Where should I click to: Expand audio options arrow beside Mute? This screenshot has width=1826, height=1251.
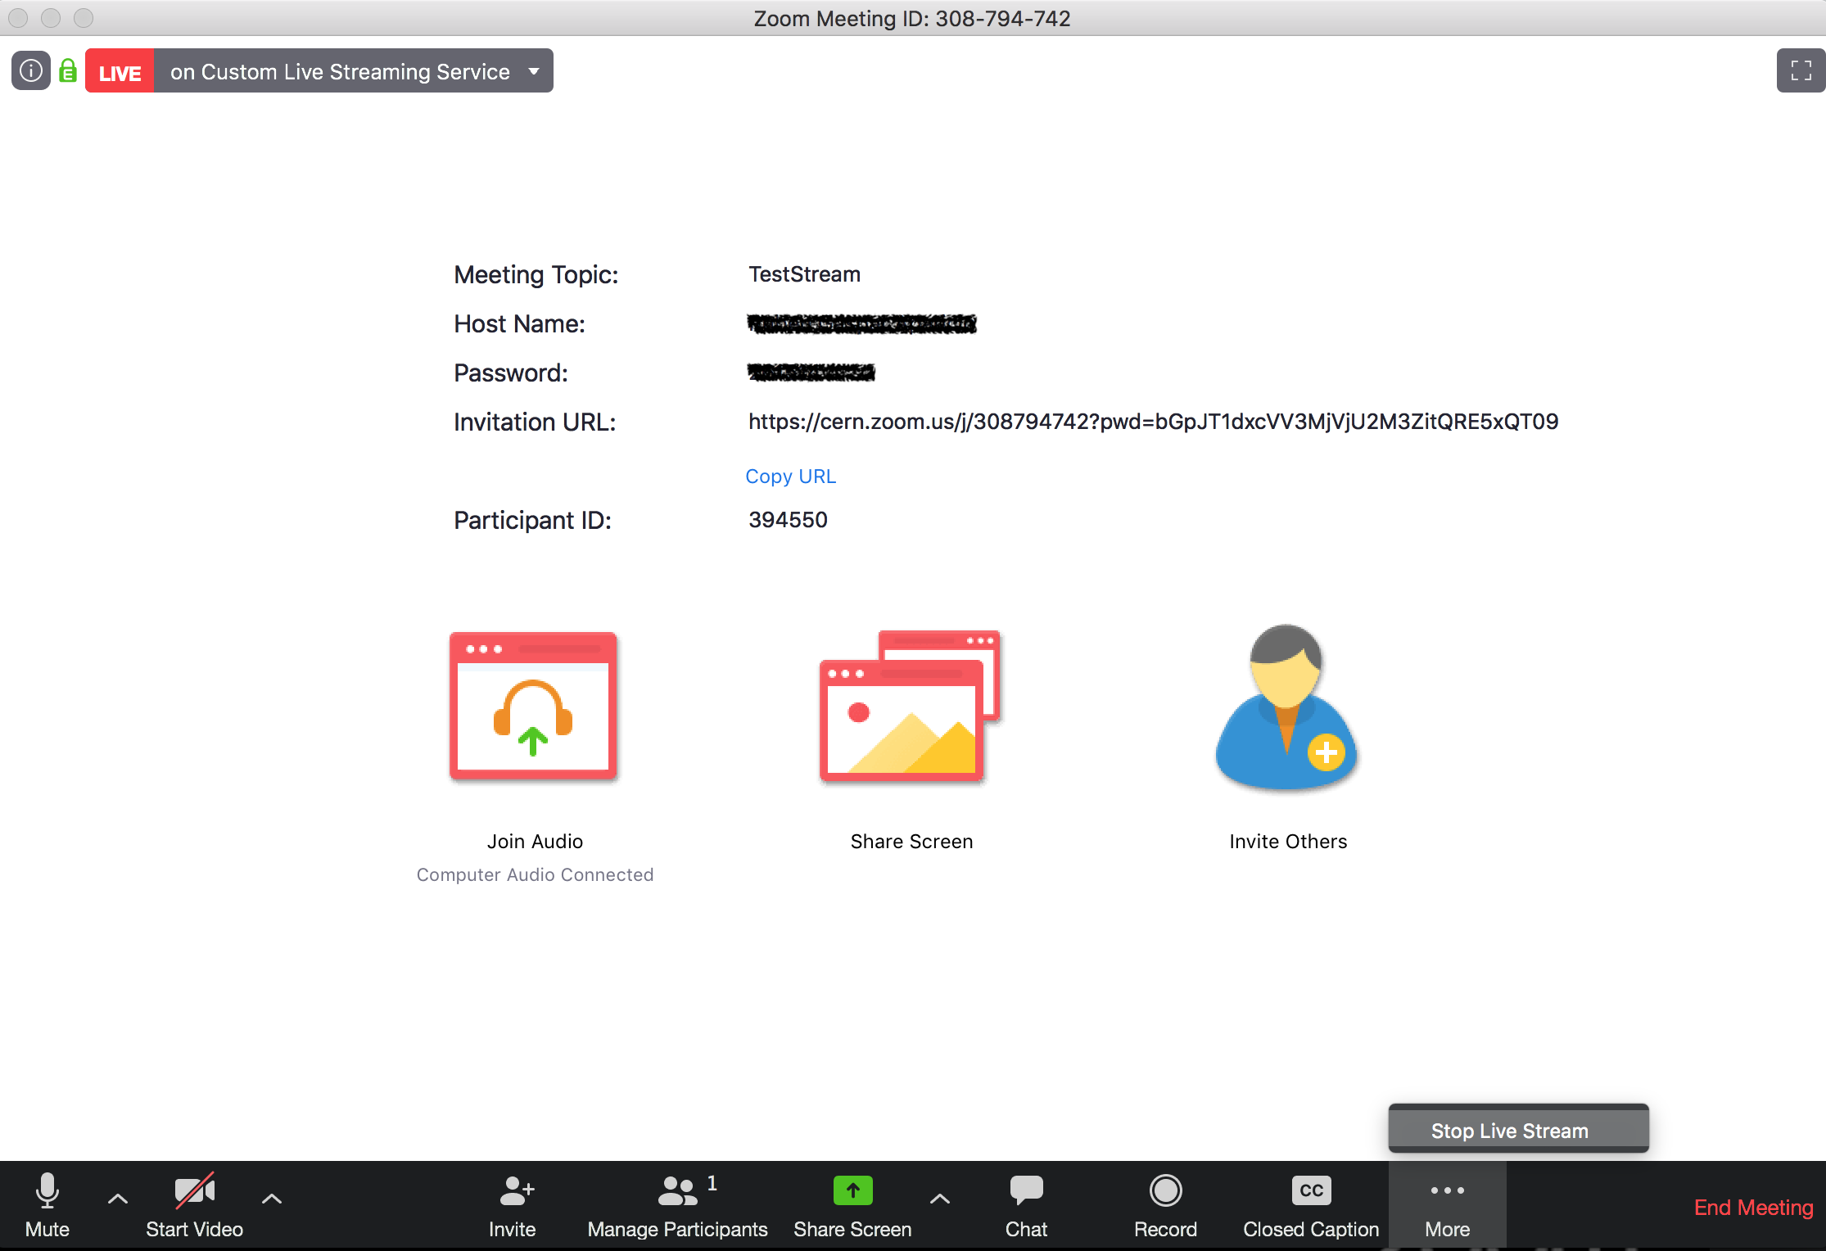(x=118, y=1199)
